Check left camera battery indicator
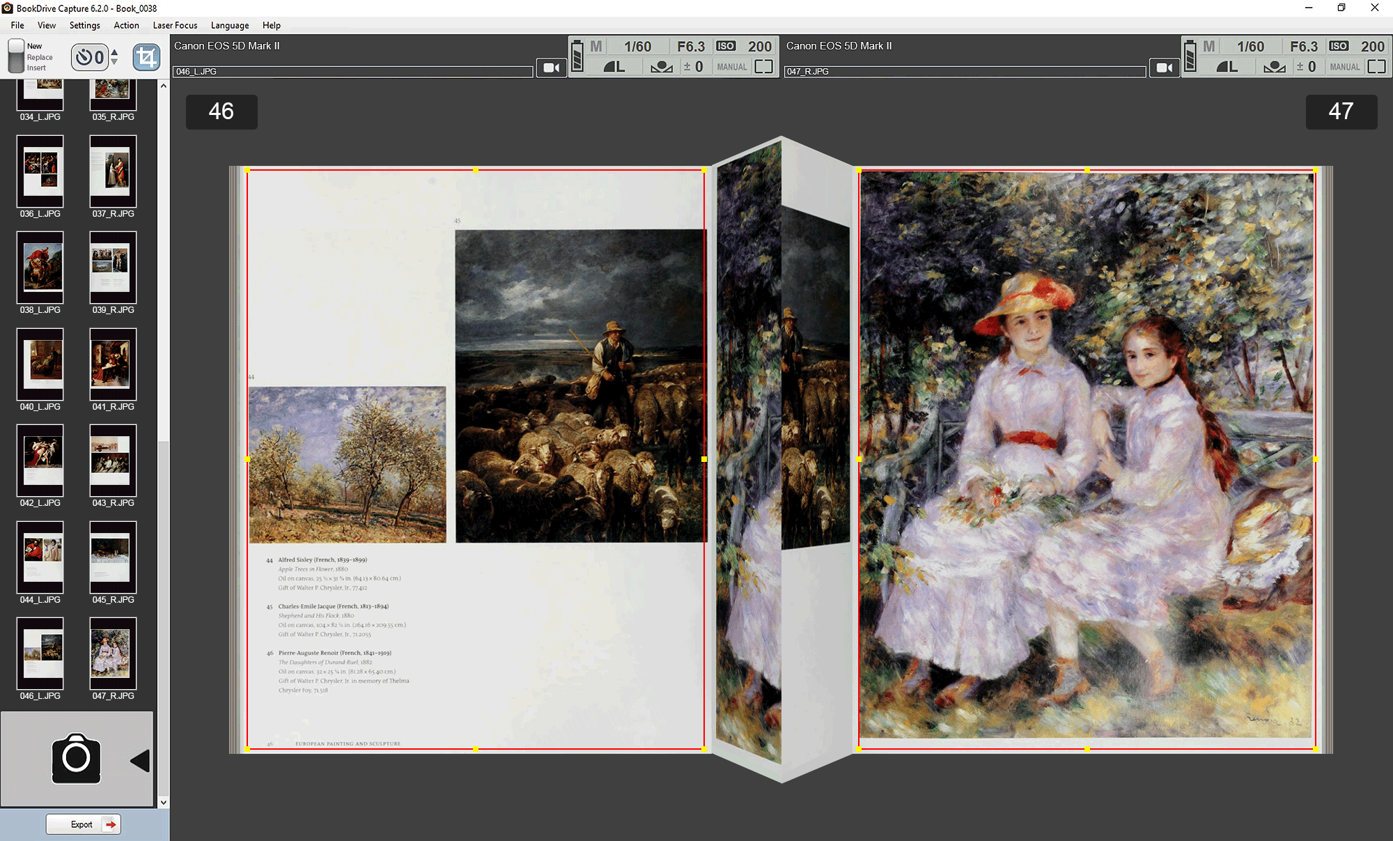The image size is (1393, 841). click(x=577, y=56)
